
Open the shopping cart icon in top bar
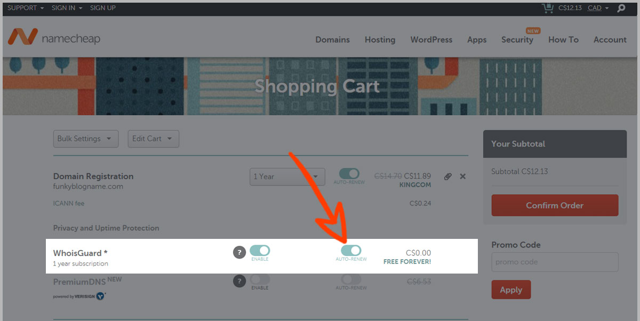click(x=548, y=8)
